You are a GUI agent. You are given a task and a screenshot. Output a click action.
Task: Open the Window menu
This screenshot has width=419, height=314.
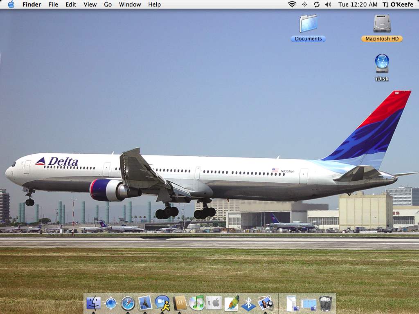coord(130,4)
